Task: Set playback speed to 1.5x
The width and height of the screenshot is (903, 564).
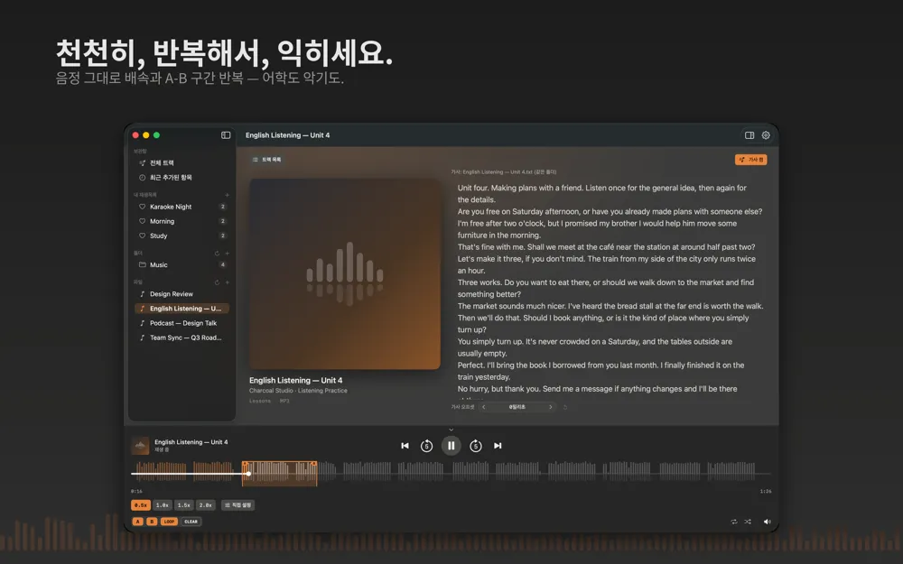Action: coord(183,505)
